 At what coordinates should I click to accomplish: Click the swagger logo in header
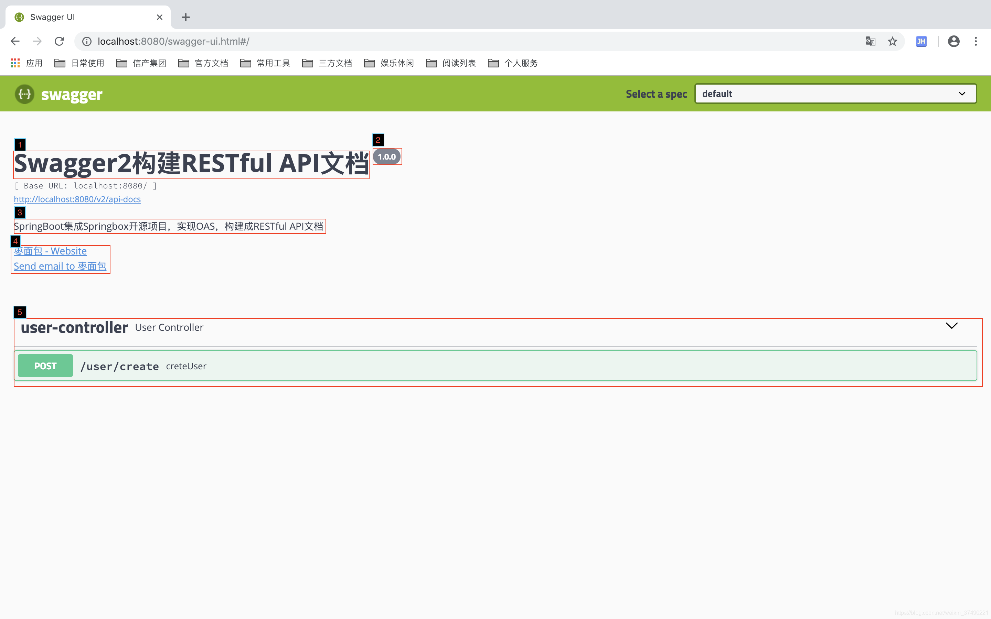pos(58,94)
